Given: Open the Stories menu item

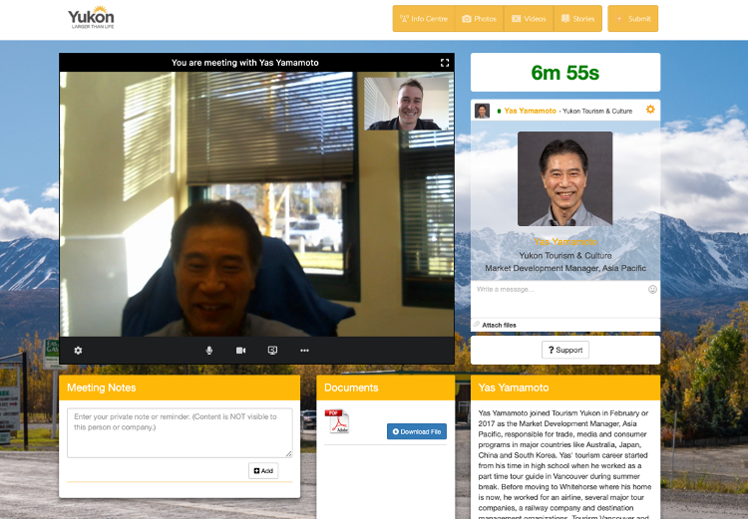Looking at the screenshot, I should [x=577, y=19].
